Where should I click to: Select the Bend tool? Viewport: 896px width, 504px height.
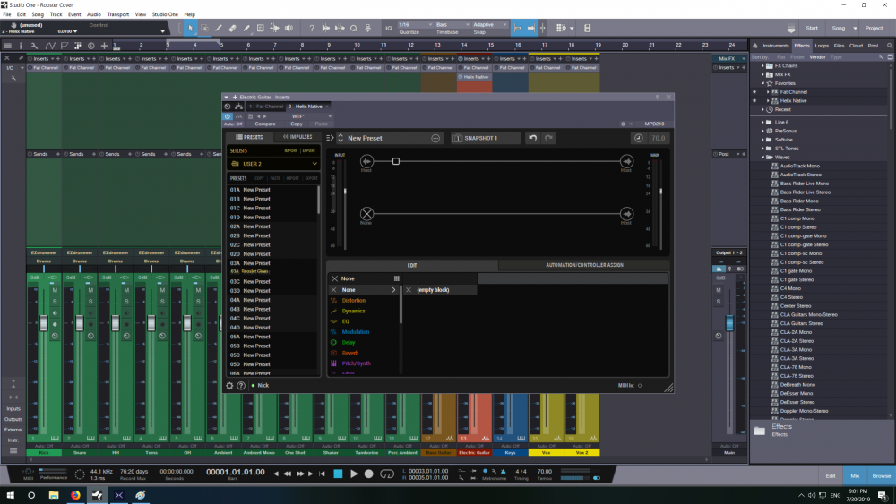(275, 28)
